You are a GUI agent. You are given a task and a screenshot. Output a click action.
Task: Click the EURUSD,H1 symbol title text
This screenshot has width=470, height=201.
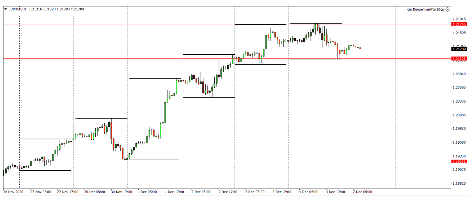[18, 9]
